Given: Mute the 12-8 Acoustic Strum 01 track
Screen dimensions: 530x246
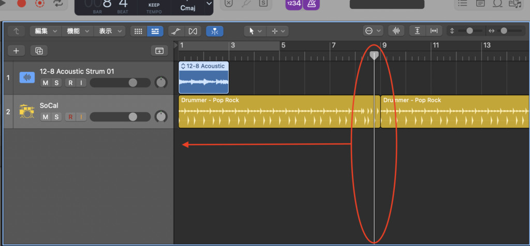Looking at the screenshot, I should 46,83.
